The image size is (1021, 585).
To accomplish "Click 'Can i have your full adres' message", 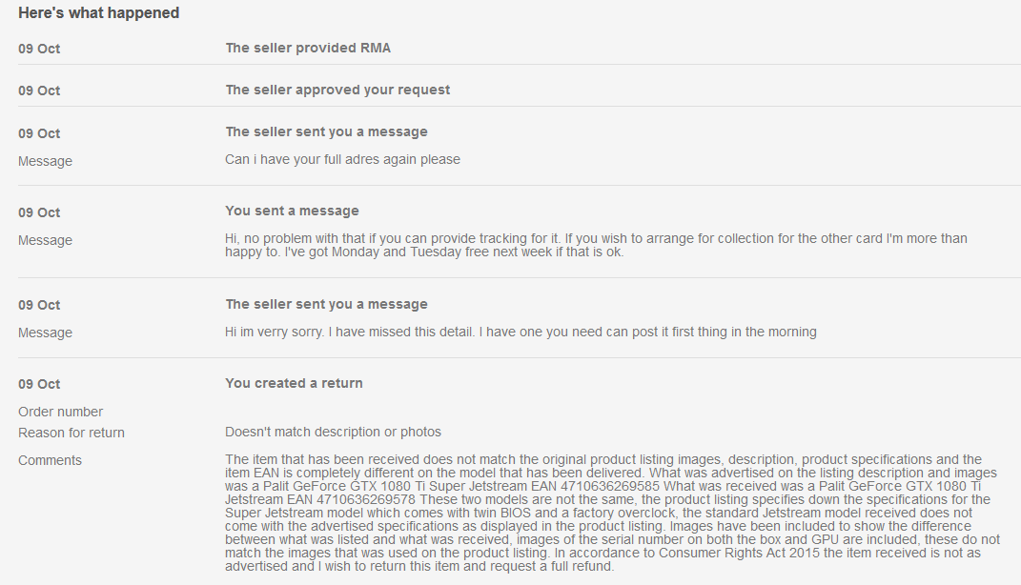I will pyautogui.click(x=342, y=159).
